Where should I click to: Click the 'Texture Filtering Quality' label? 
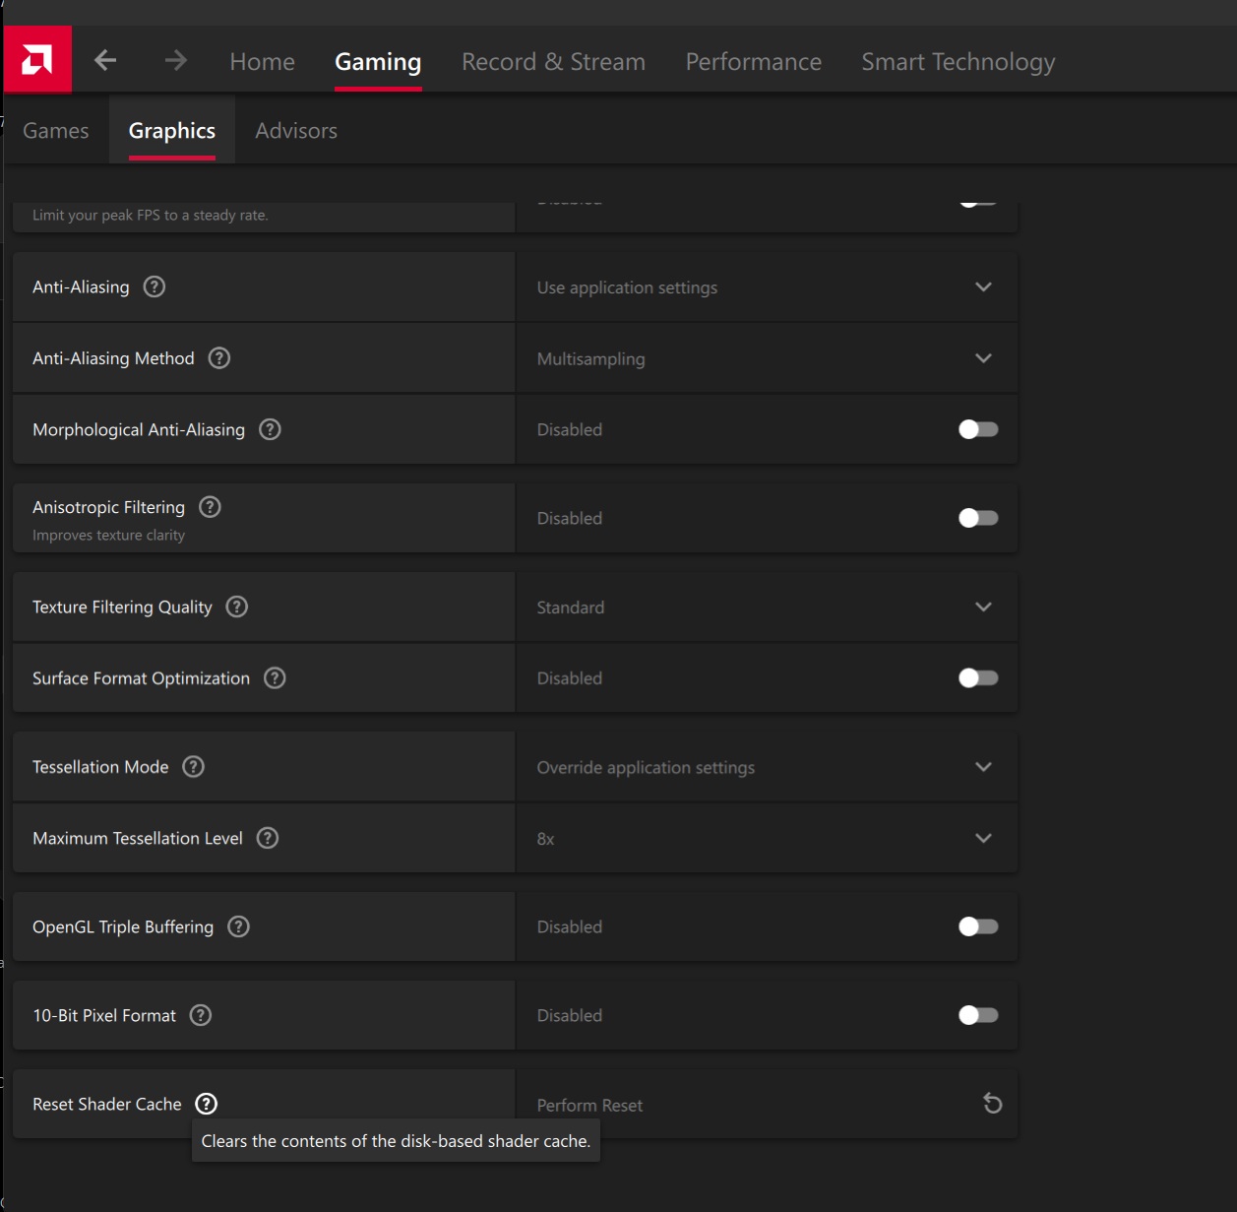point(122,607)
